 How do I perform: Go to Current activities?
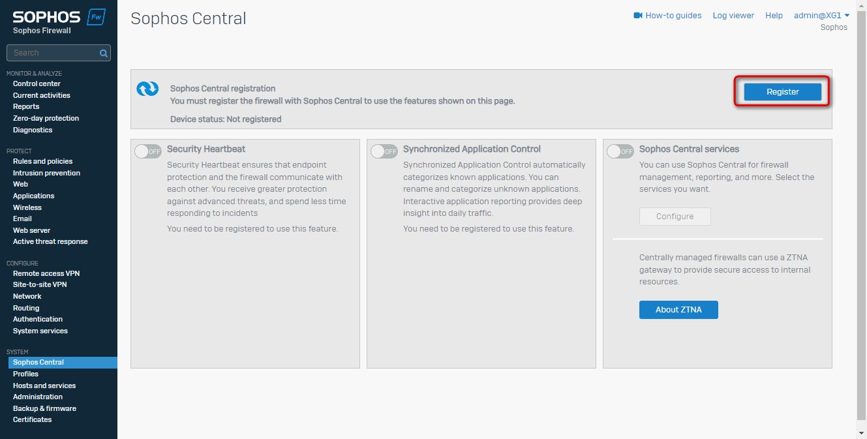41,95
